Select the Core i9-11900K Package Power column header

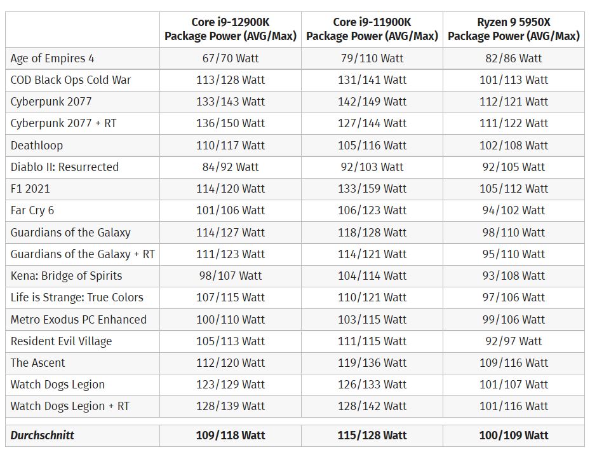[372, 29]
